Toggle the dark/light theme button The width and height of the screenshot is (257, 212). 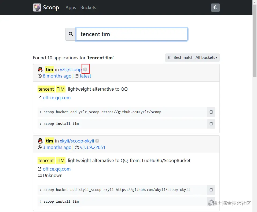[x=215, y=7]
